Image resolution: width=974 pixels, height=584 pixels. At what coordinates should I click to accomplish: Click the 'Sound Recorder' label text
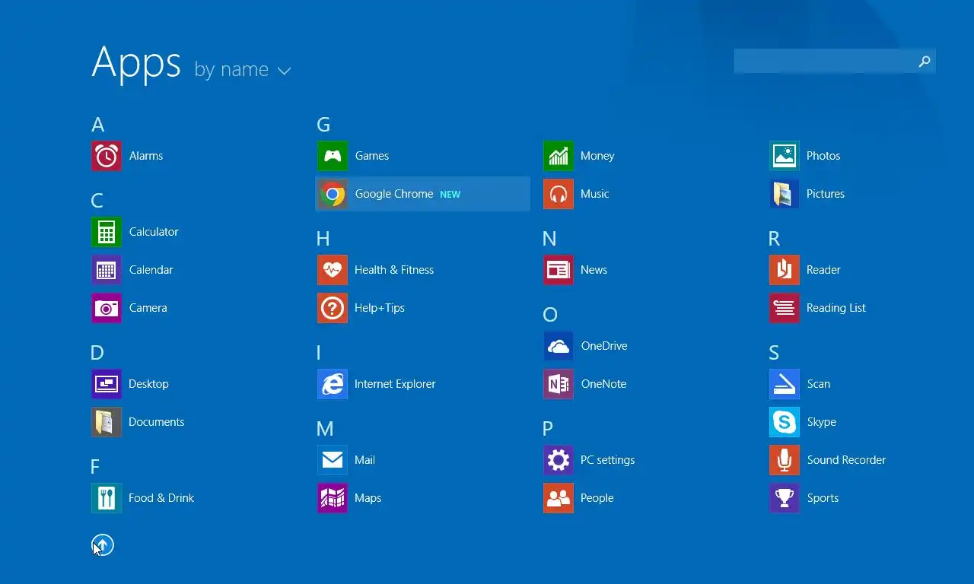pyautogui.click(x=846, y=460)
